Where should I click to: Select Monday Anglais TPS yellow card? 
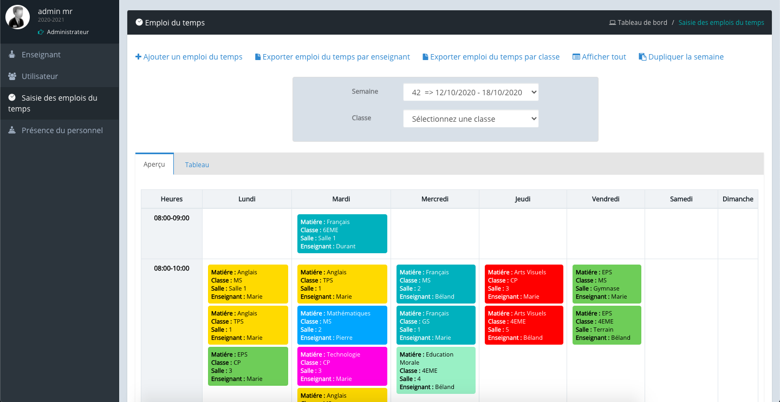(x=248, y=325)
